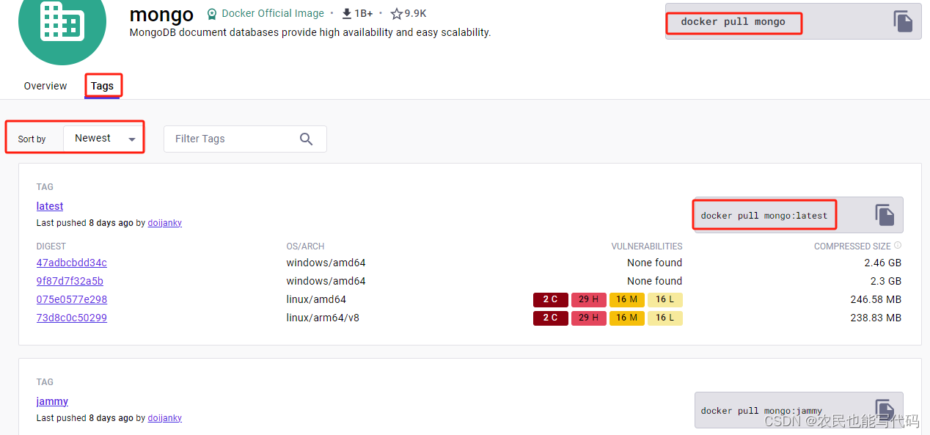Switch to the Overview tab
Viewport: 930px width, 435px height.
45,86
